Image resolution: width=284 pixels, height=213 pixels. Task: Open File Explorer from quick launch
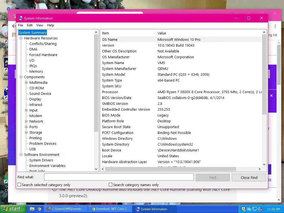(x=32, y=209)
